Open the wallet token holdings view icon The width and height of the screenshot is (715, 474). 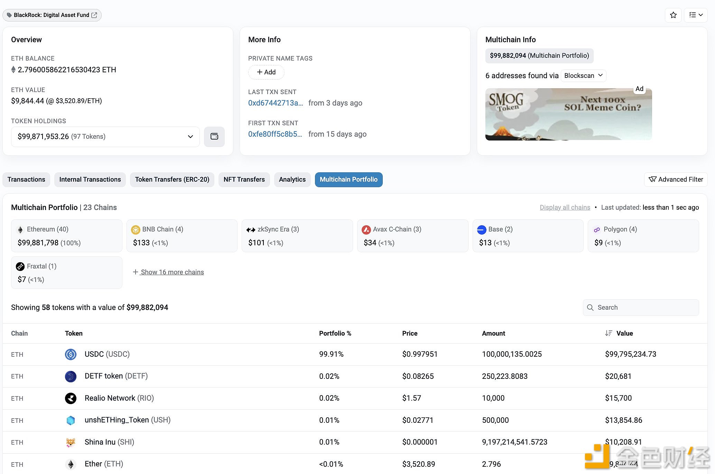click(214, 137)
